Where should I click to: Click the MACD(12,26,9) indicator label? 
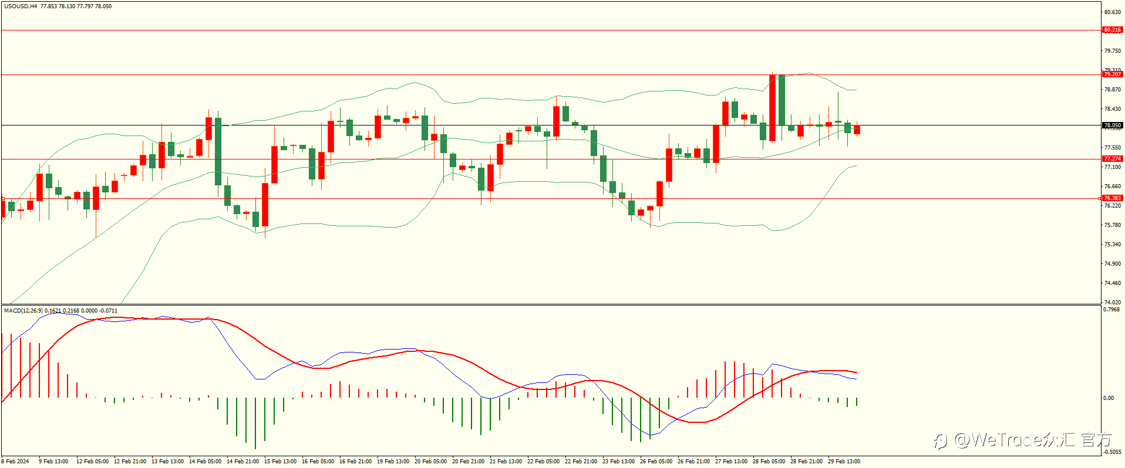(x=23, y=311)
